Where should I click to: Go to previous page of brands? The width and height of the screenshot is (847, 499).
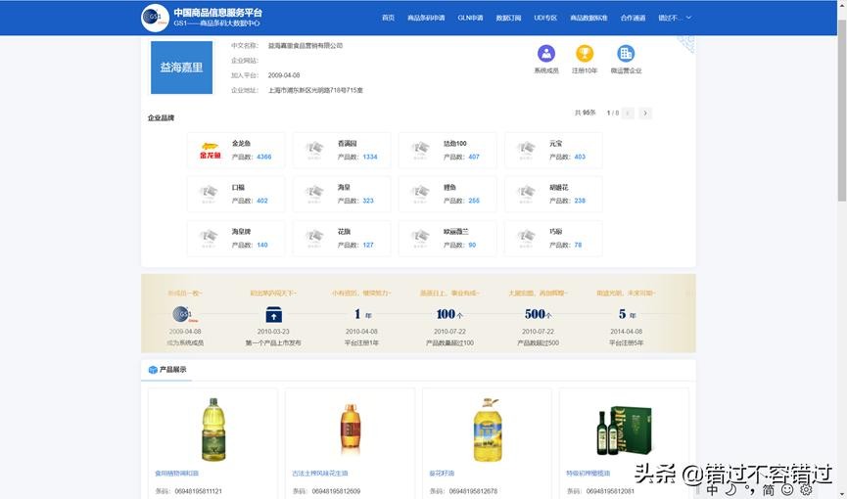pos(628,113)
